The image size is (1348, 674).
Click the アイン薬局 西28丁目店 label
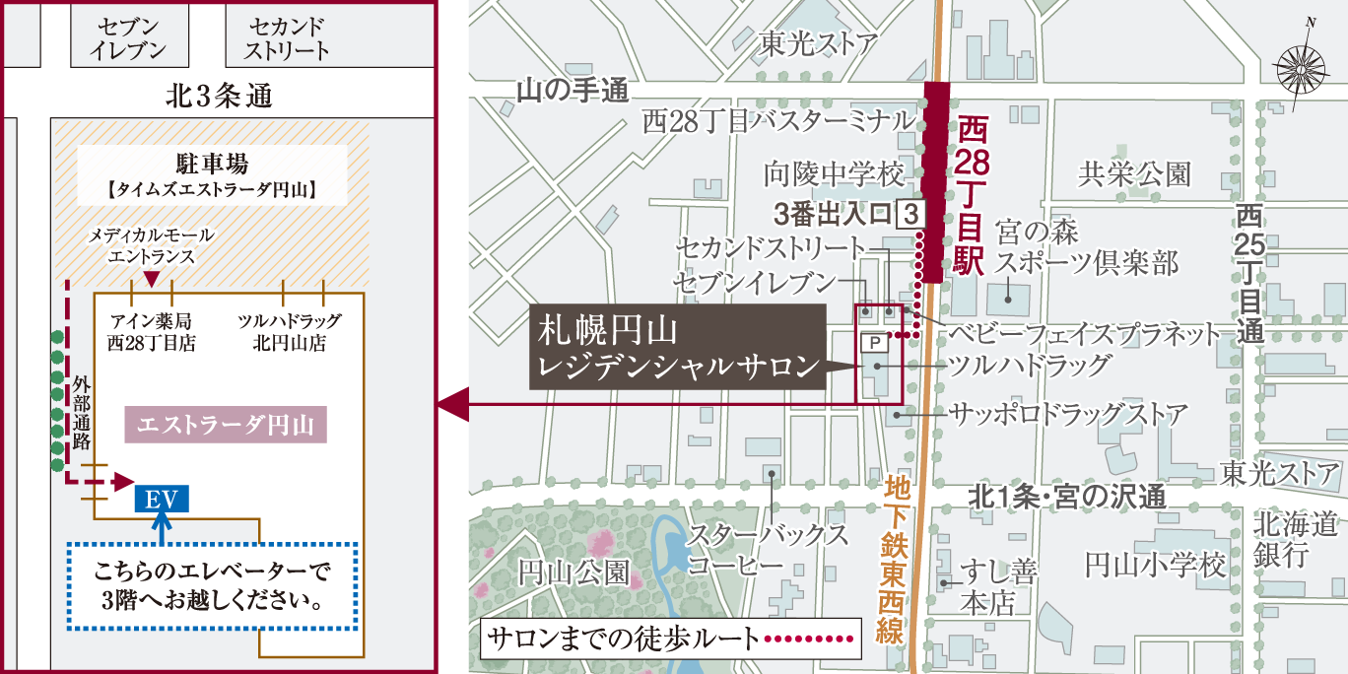(151, 332)
